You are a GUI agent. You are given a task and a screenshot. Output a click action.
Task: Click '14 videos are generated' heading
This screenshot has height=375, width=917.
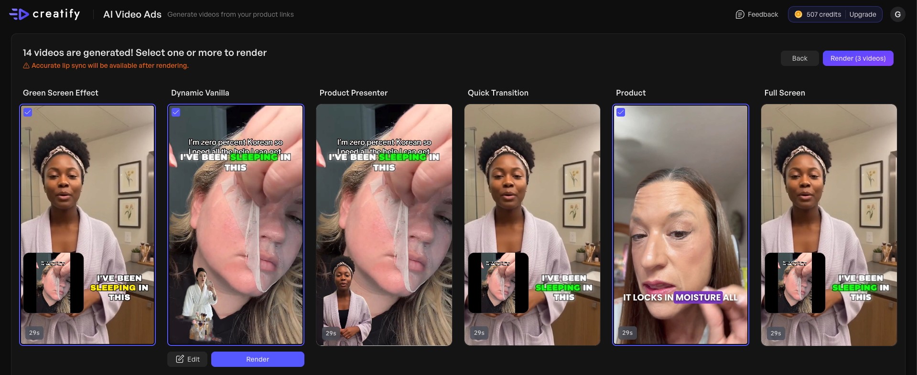(145, 53)
